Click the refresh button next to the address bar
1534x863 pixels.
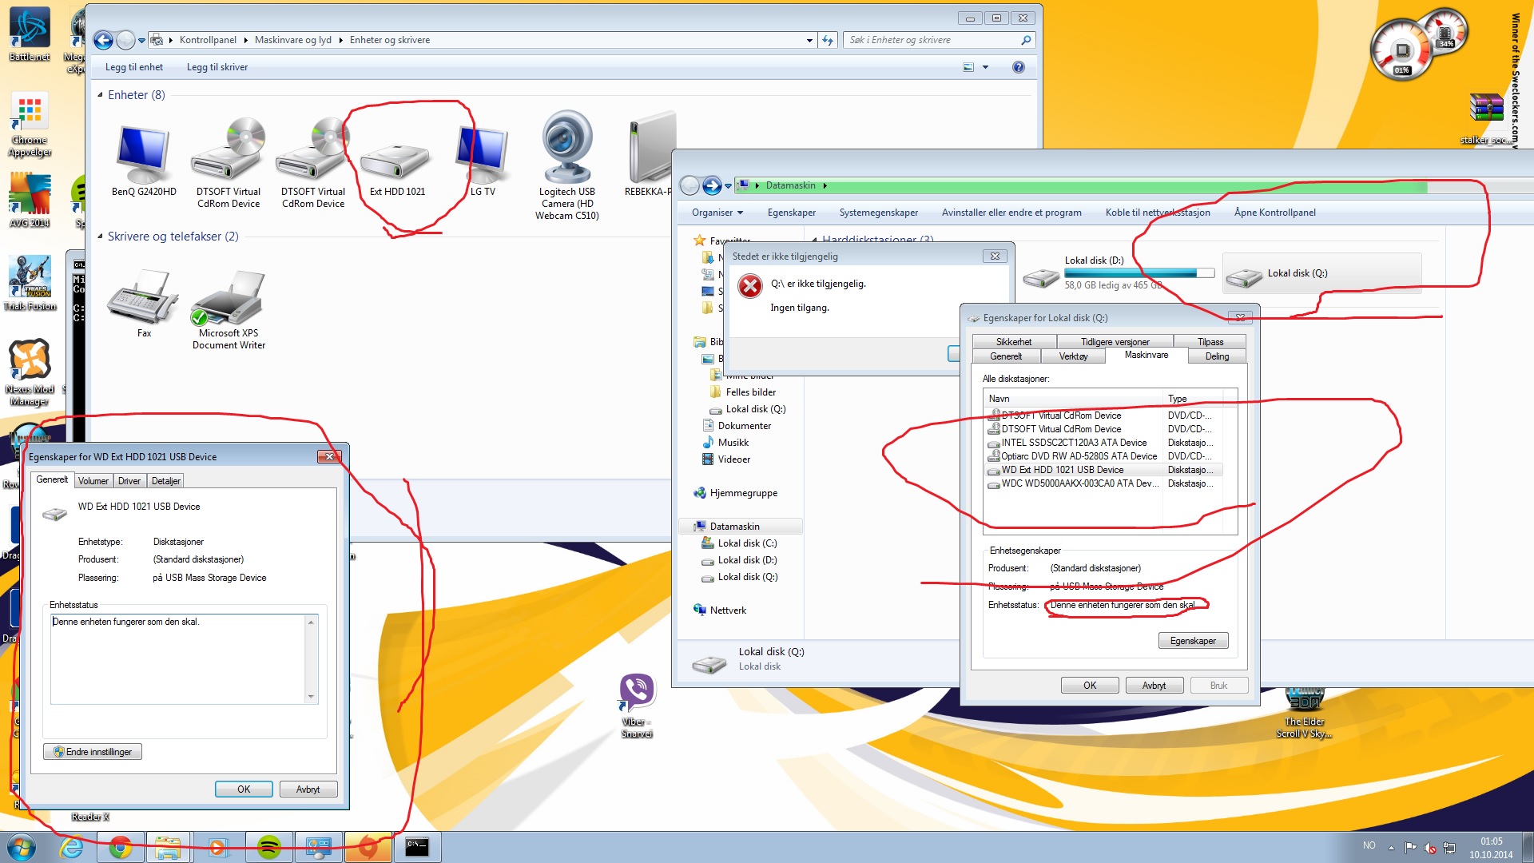[828, 40]
